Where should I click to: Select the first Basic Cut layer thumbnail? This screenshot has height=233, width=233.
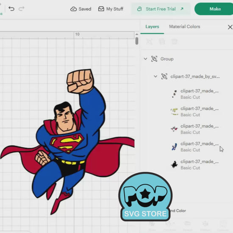tap(174, 94)
